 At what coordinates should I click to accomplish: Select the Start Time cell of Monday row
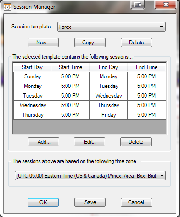[70, 86]
